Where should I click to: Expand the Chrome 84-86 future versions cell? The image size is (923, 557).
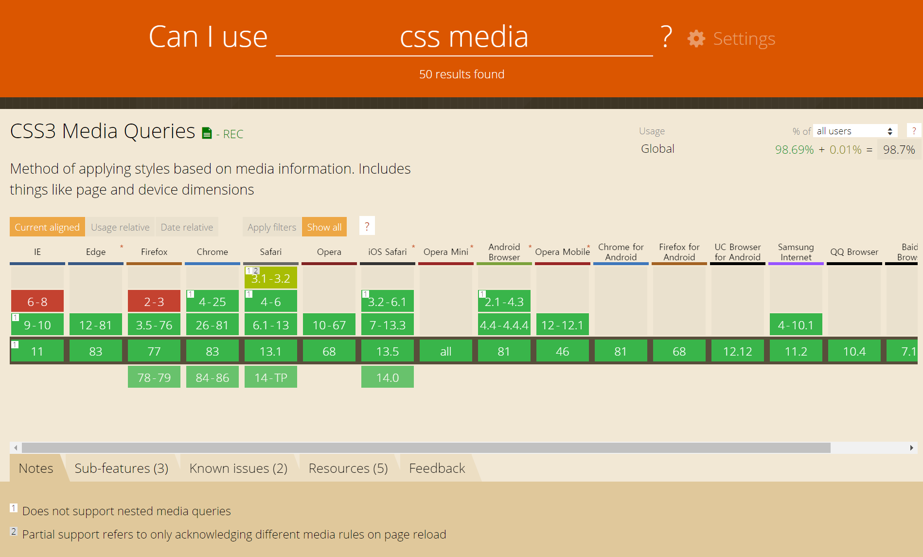pyautogui.click(x=213, y=377)
